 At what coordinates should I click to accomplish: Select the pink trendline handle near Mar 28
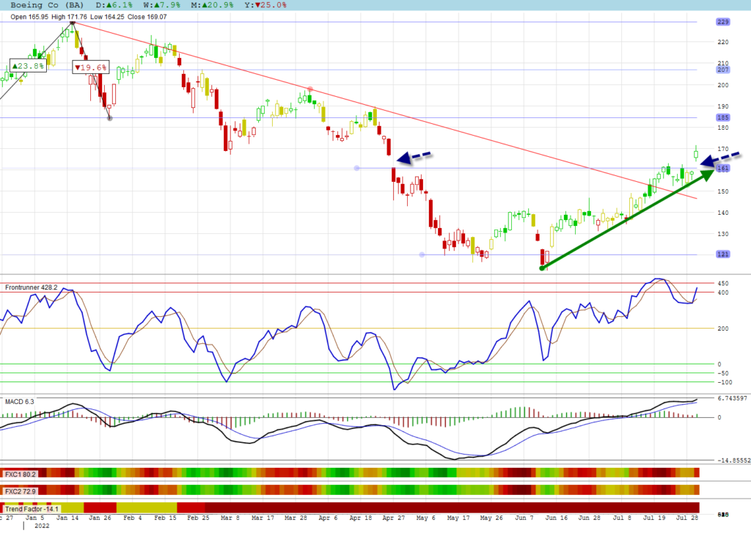click(310, 89)
